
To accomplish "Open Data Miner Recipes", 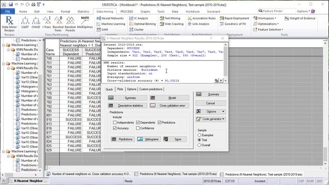I will point(9,24).
